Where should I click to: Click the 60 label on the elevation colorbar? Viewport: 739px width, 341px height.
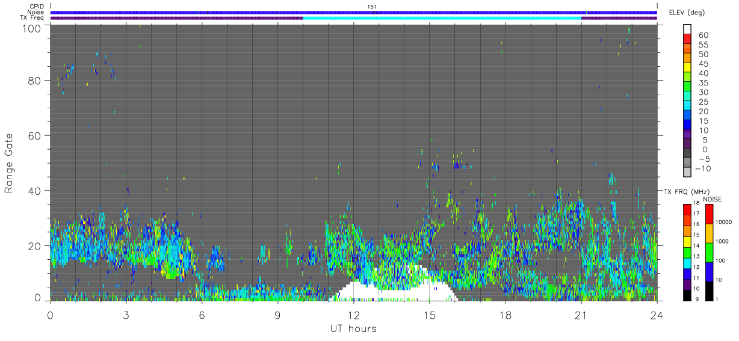click(703, 35)
